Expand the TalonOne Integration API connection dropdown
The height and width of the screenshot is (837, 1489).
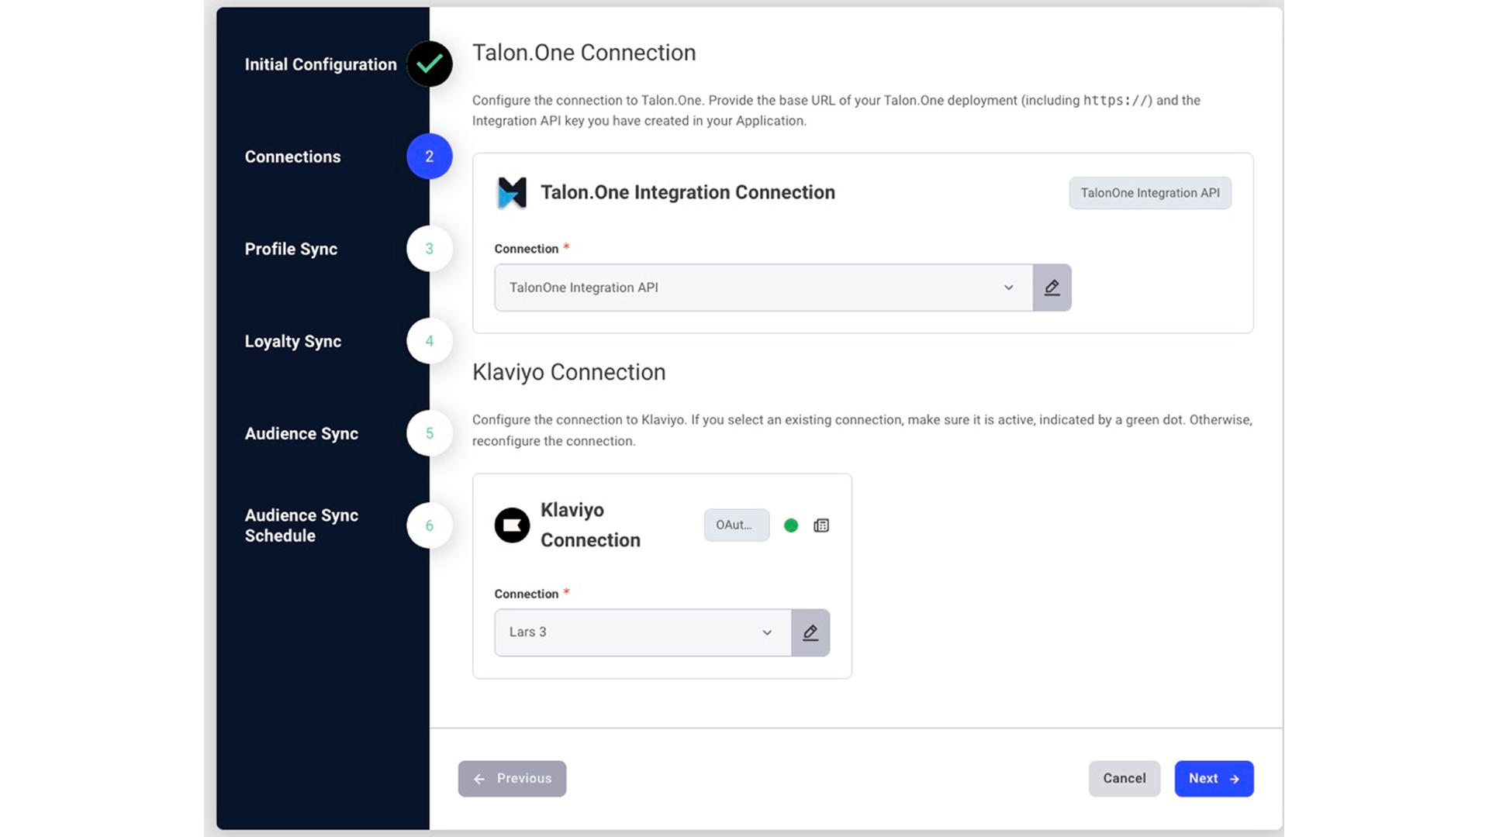763,288
